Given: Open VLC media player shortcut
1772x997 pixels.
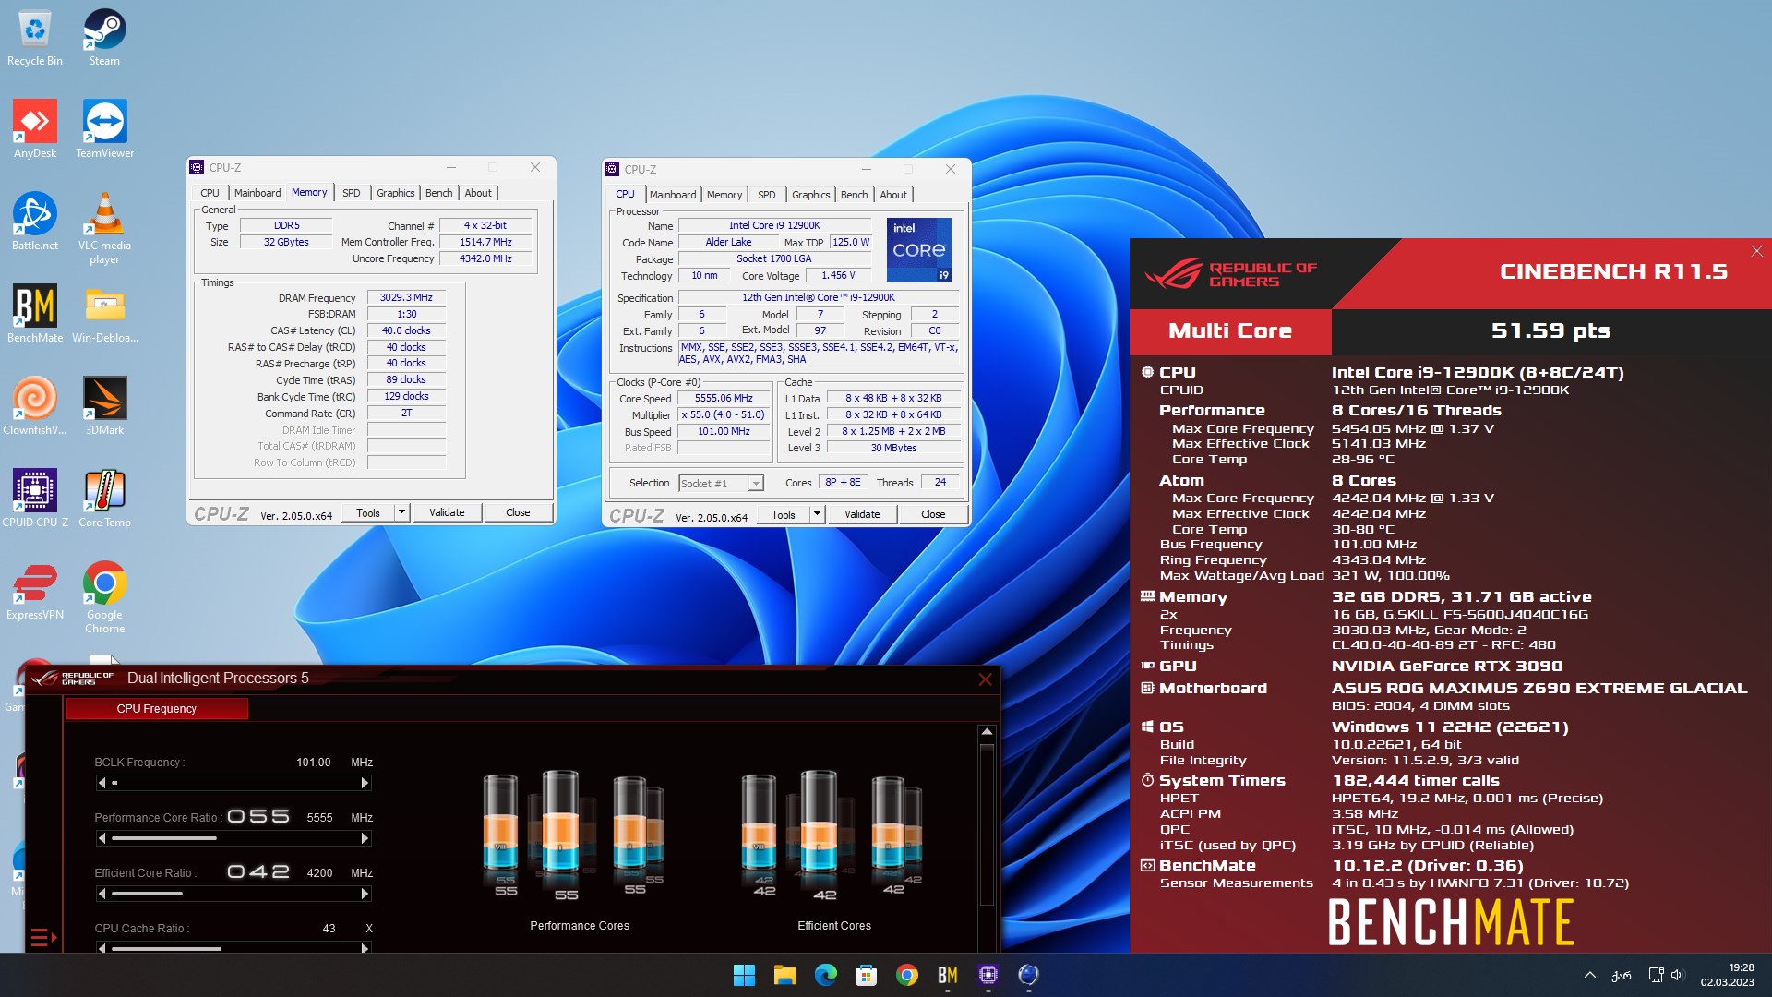Looking at the screenshot, I should click(104, 228).
